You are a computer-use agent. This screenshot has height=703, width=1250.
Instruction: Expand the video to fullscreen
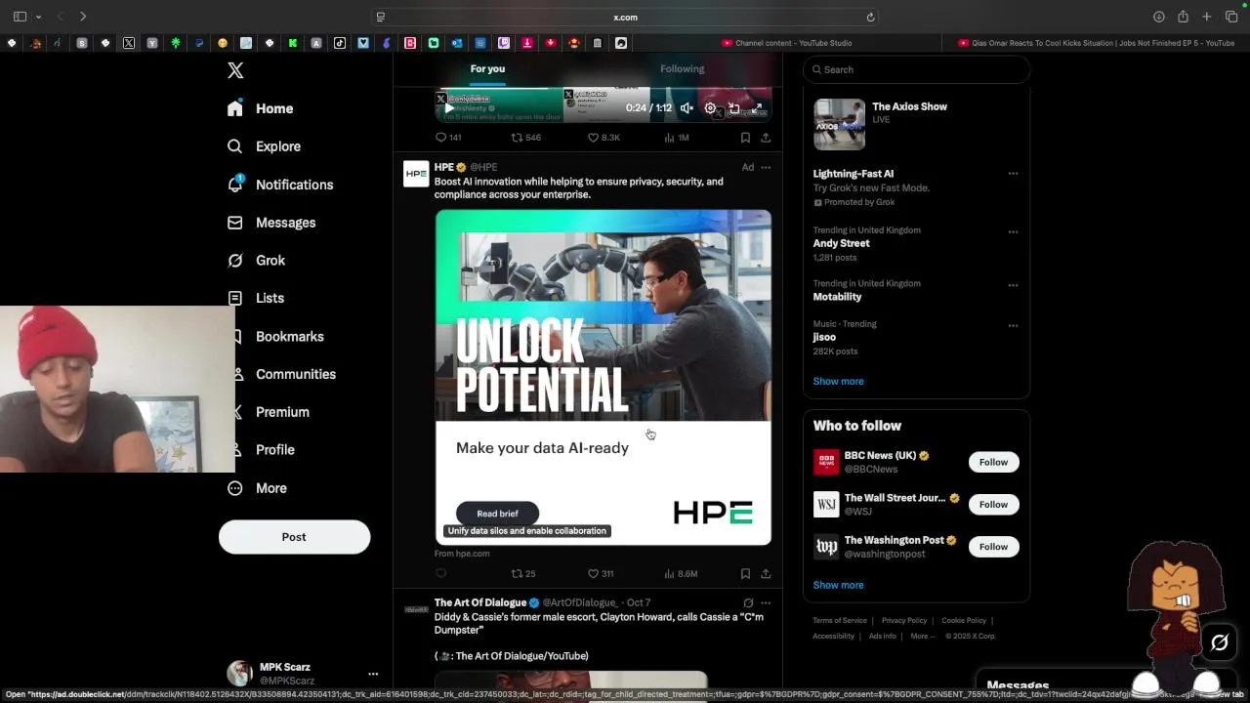(758, 108)
